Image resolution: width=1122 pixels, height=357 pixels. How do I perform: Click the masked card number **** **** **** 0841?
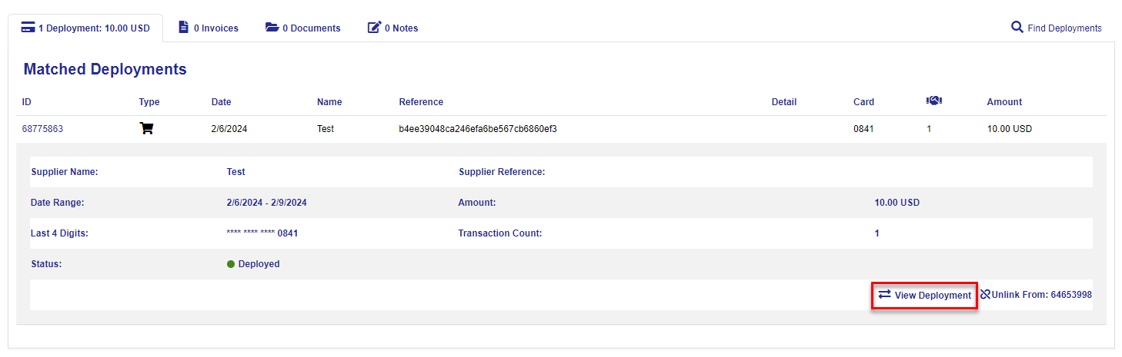pyautogui.click(x=262, y=233)
